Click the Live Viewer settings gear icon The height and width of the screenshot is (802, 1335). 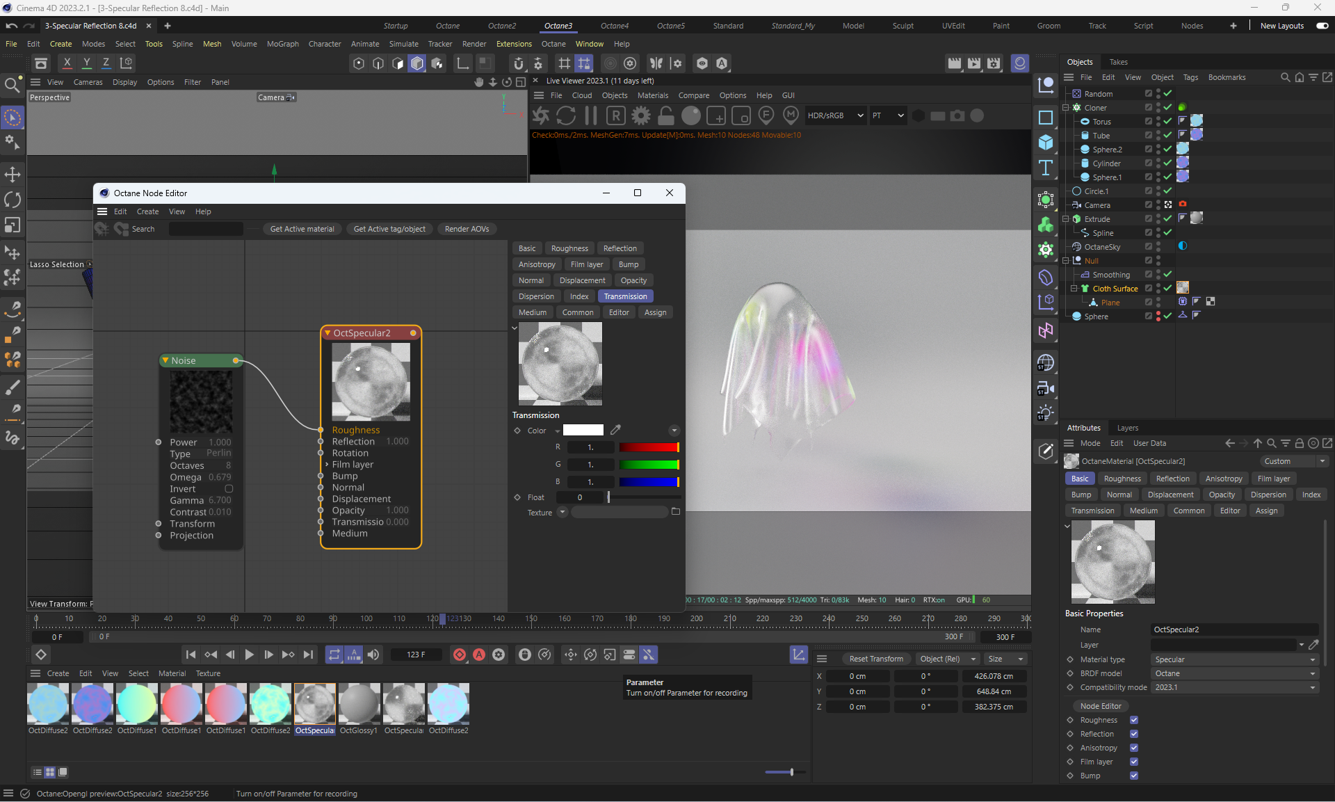pyautogui.click(x=641, y=115)
